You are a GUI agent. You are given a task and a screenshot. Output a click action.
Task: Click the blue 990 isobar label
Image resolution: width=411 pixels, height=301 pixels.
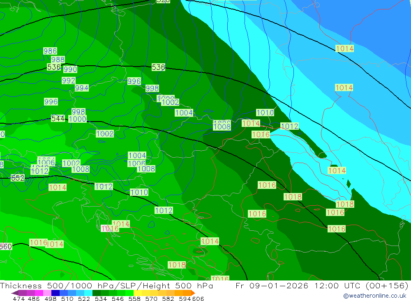70,69
